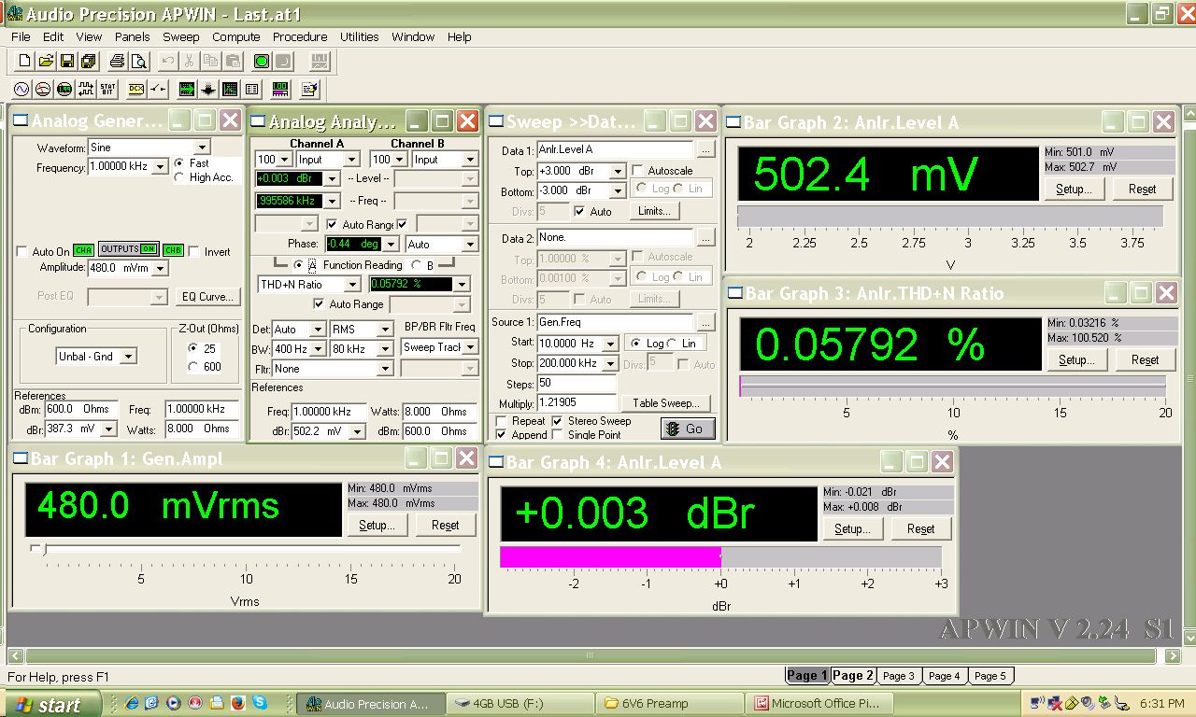Open the DCX panel icon
Screen dimensions: 1196x717
click(x=136, y=90)
